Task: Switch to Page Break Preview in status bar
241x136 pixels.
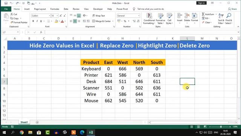Action: pyautogui.click(x=205, y=127)
